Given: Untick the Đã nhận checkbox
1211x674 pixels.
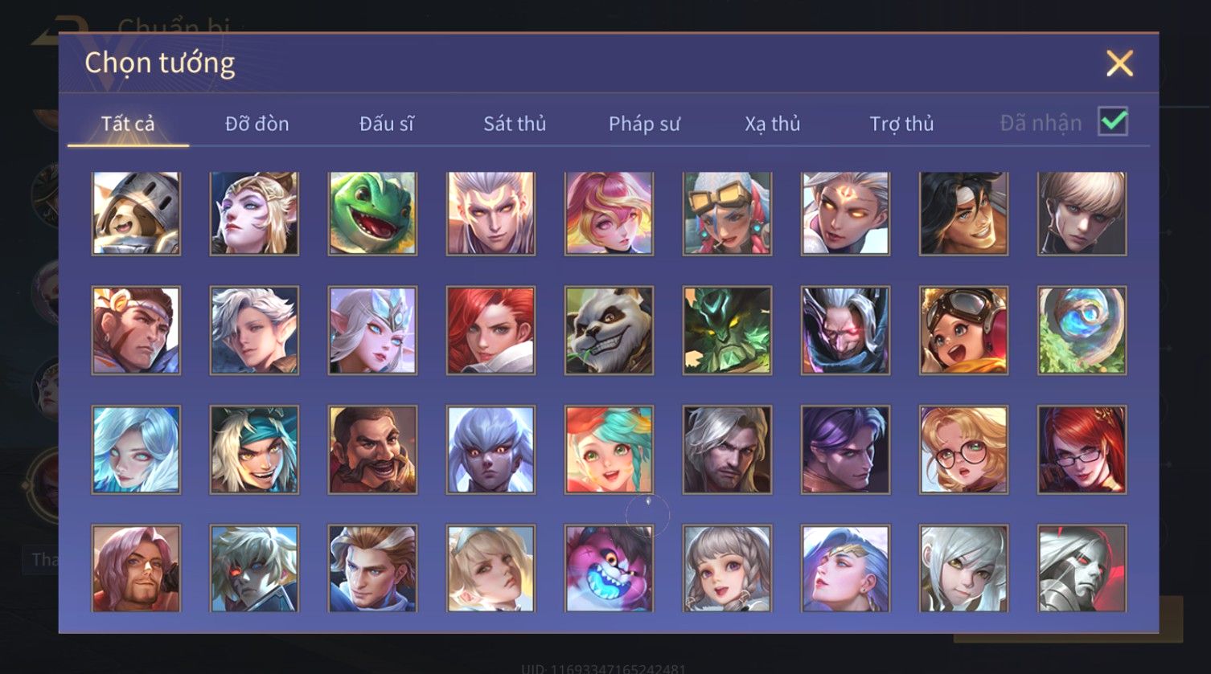Looking at the screenshot, I should 1113,122.
